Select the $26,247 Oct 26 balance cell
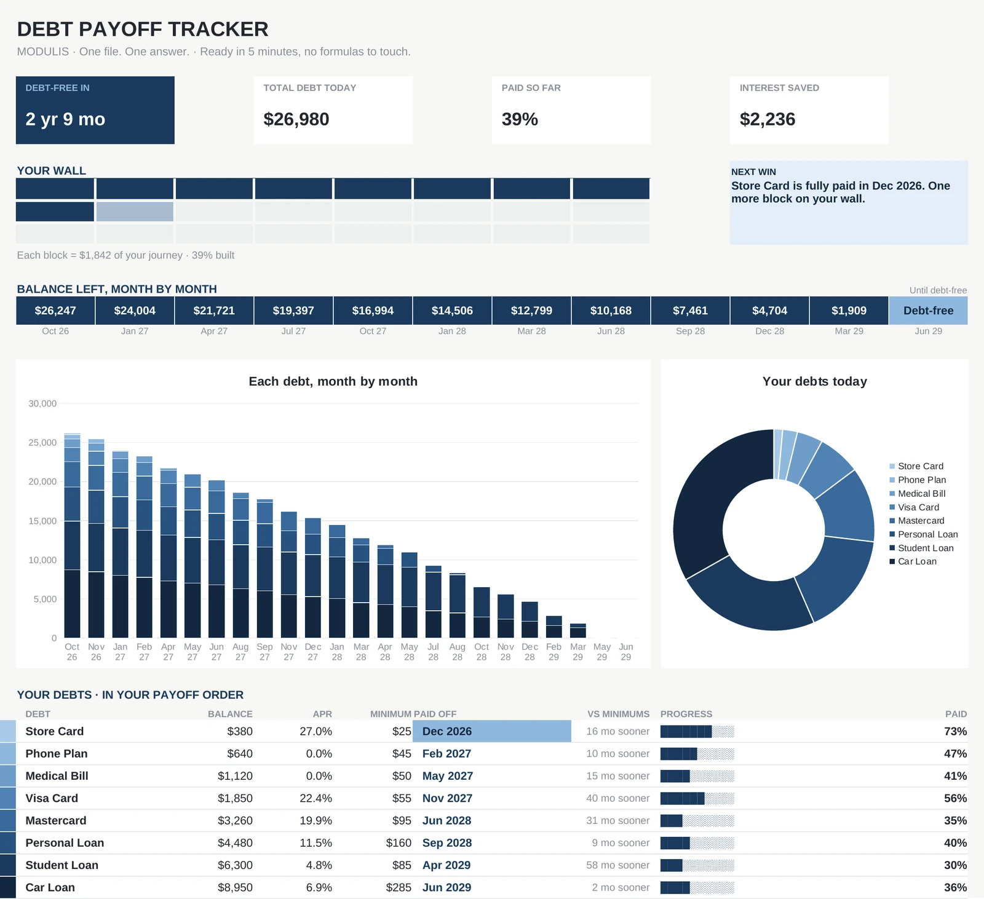Screen dimensions: 984x899 (55, 311)
